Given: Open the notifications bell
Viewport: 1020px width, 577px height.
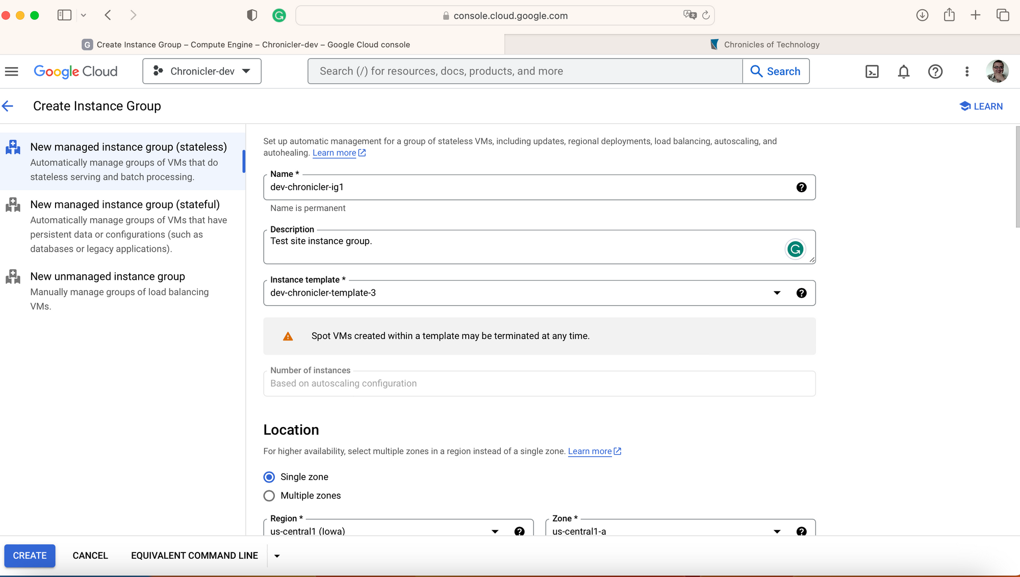Looking at the screenshot, I should tap(904, 72).
